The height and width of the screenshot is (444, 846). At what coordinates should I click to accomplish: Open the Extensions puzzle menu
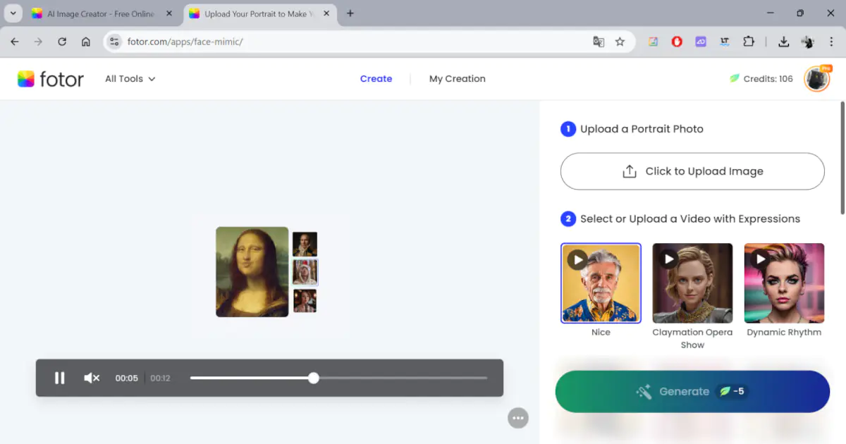(749, 42)
